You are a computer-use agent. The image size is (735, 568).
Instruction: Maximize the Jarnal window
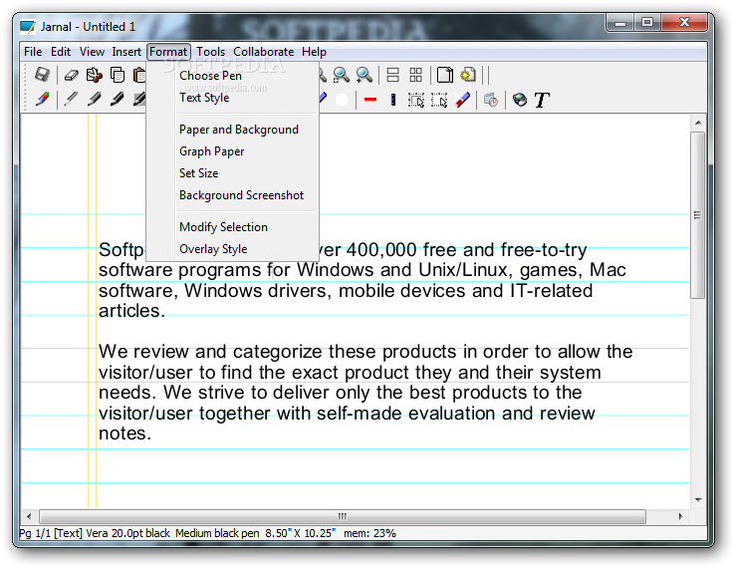647,22
